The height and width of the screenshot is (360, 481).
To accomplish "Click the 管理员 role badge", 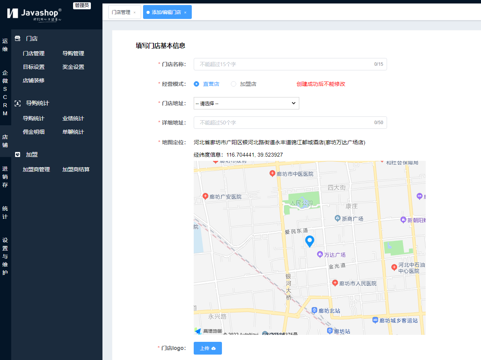I will click(82, 5).
